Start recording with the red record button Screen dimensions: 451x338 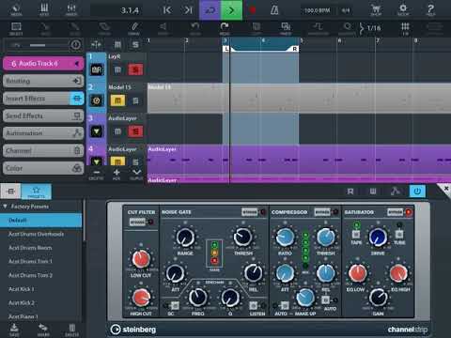coord(253,10)
